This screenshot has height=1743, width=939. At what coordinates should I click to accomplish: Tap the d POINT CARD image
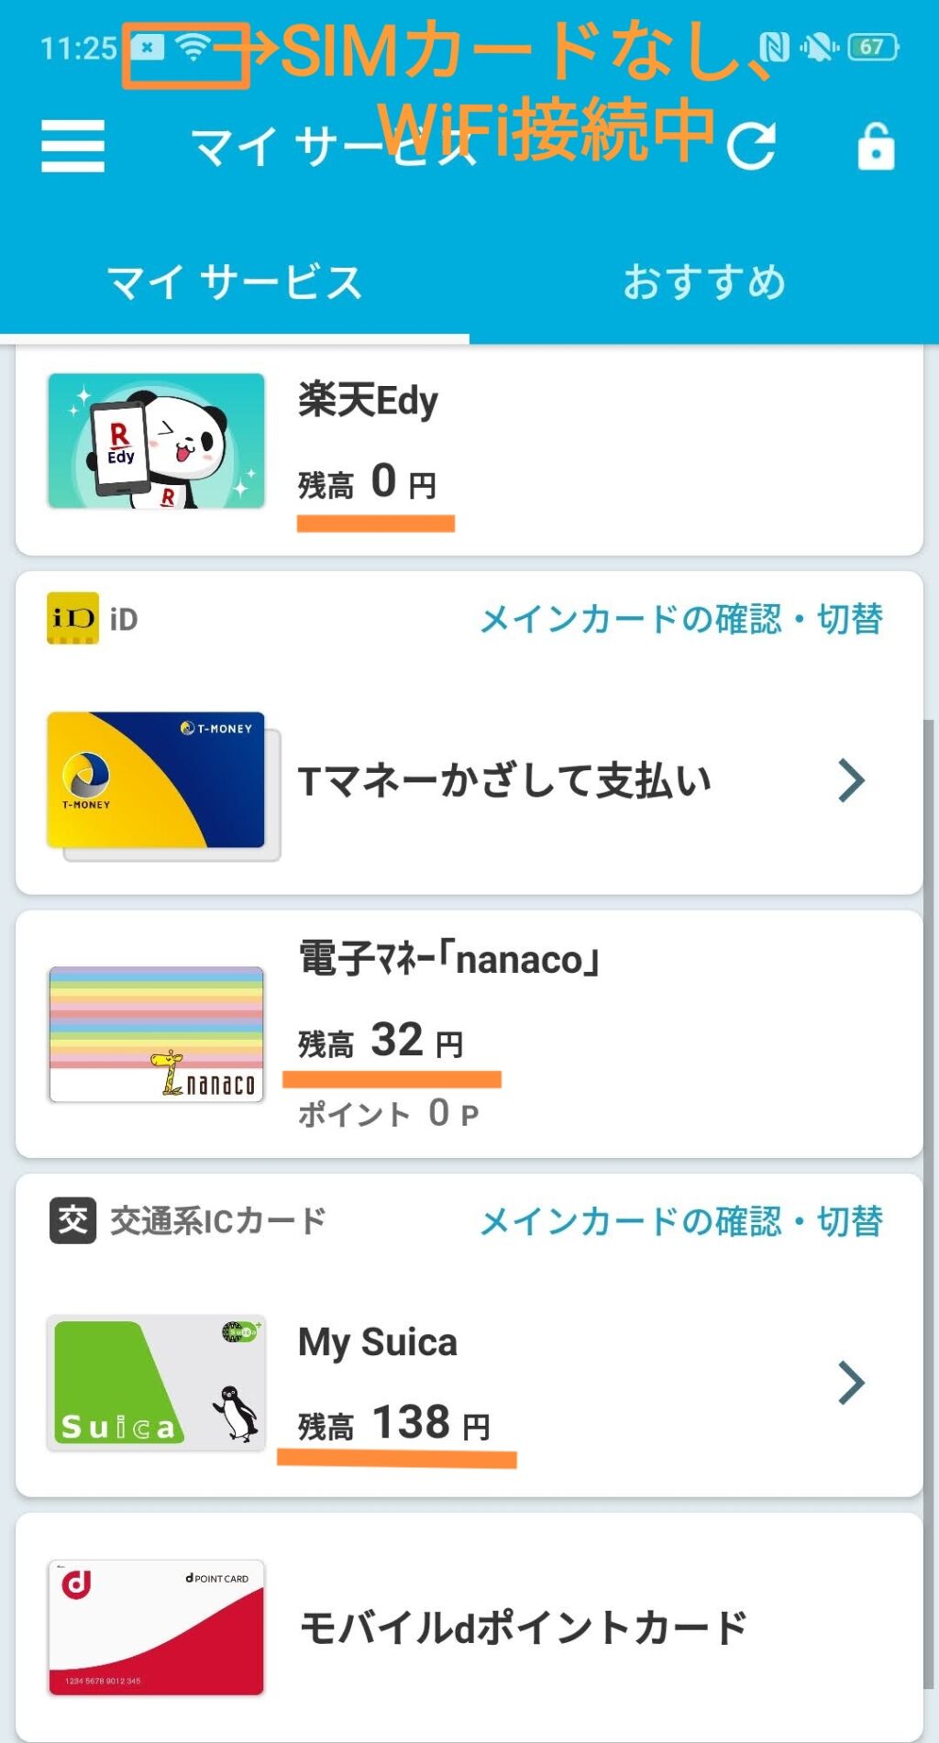(x=156, y=1627)
